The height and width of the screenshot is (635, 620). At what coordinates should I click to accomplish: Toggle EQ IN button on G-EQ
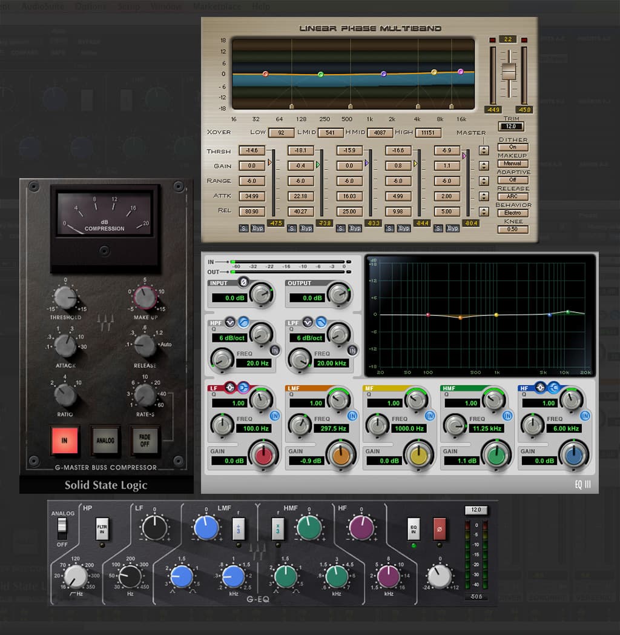(413, 529)
